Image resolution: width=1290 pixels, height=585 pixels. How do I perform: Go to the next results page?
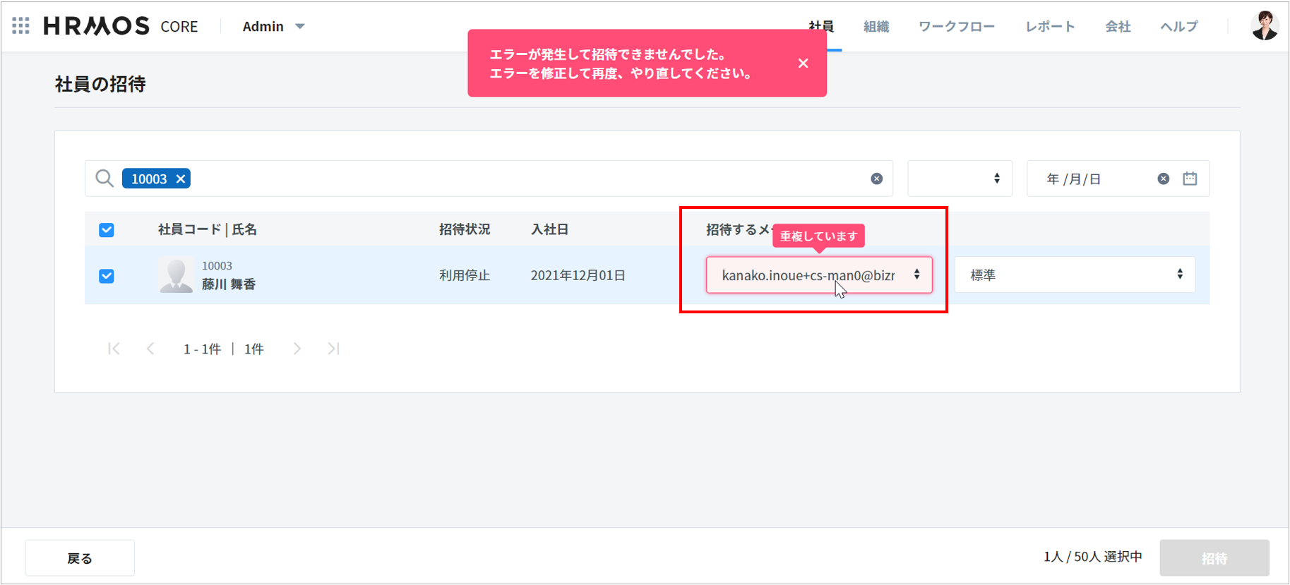(297, 349)
